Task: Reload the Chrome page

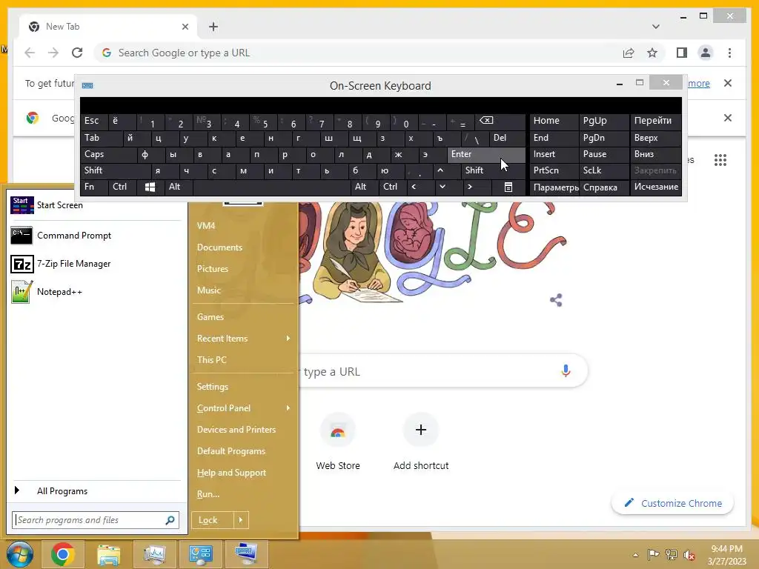Action: pos(77,53)
